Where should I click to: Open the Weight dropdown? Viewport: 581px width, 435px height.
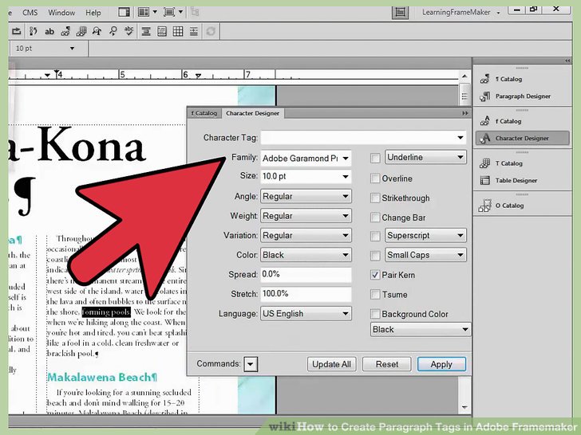346,216
